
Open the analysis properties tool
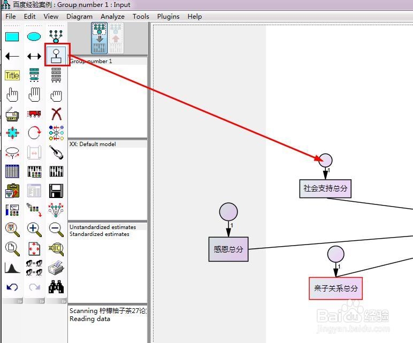pyautogui.click(x=34, y=171)
